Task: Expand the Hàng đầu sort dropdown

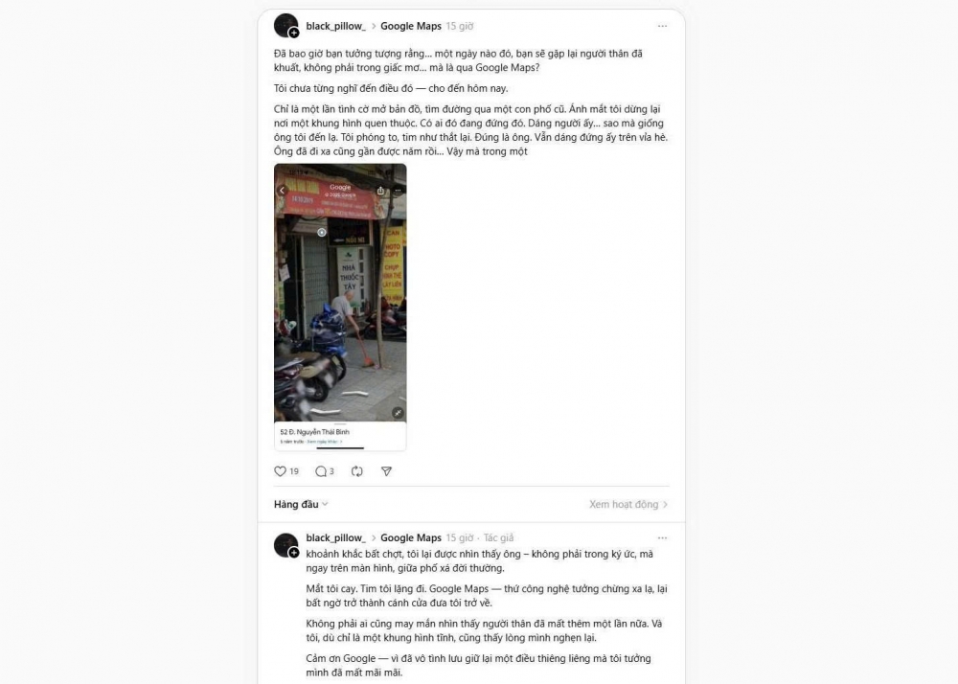Action: coord(301,505)
